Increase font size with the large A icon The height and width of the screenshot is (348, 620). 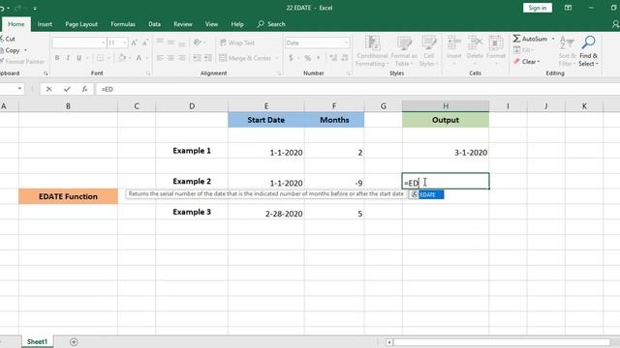(134, 43)
